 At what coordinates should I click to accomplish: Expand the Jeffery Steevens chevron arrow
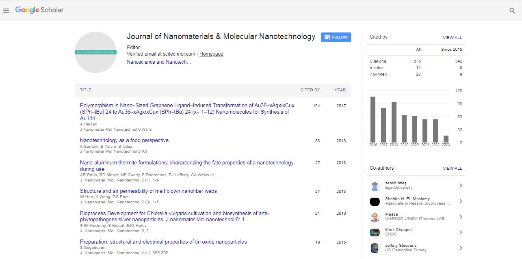click(x=461, y=248)
